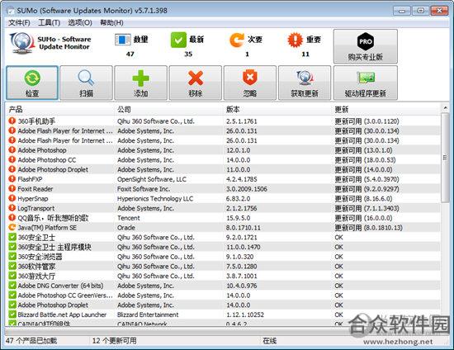The height and width of the screenshot is (350, 454).
Task: Click the green plus 添加 button
Action: coord(140,83)
